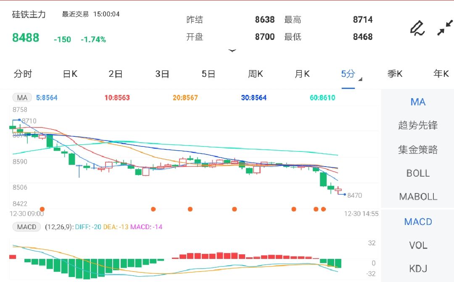Tap the DIFF:-20 readout
454x282 pixels.
click(88, 227)
